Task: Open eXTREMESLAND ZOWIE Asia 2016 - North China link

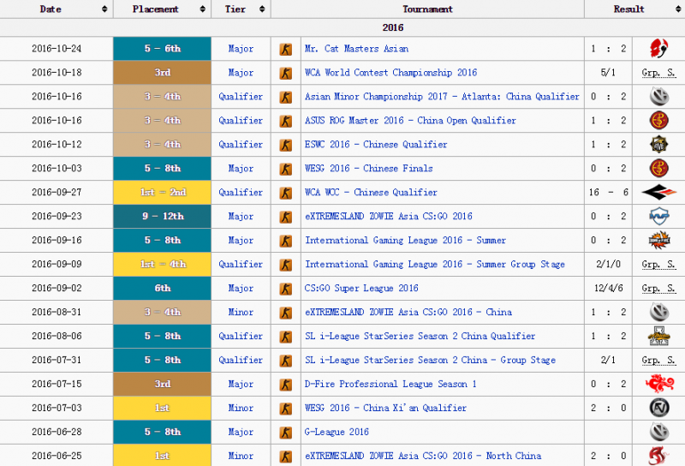Action: click(423, 456)
